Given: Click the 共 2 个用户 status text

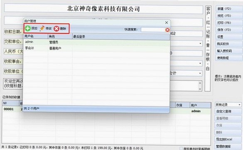Looking at the screenshot, I should tap(32, 109).
